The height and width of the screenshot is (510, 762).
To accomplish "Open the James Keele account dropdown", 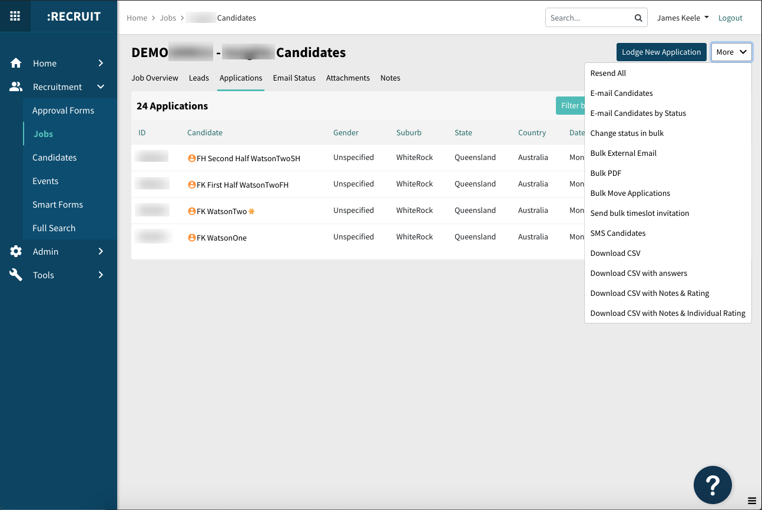I will (x=681, y=18).
